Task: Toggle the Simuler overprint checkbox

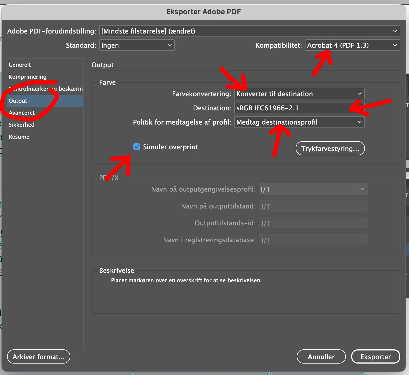Action: (137, 147)
